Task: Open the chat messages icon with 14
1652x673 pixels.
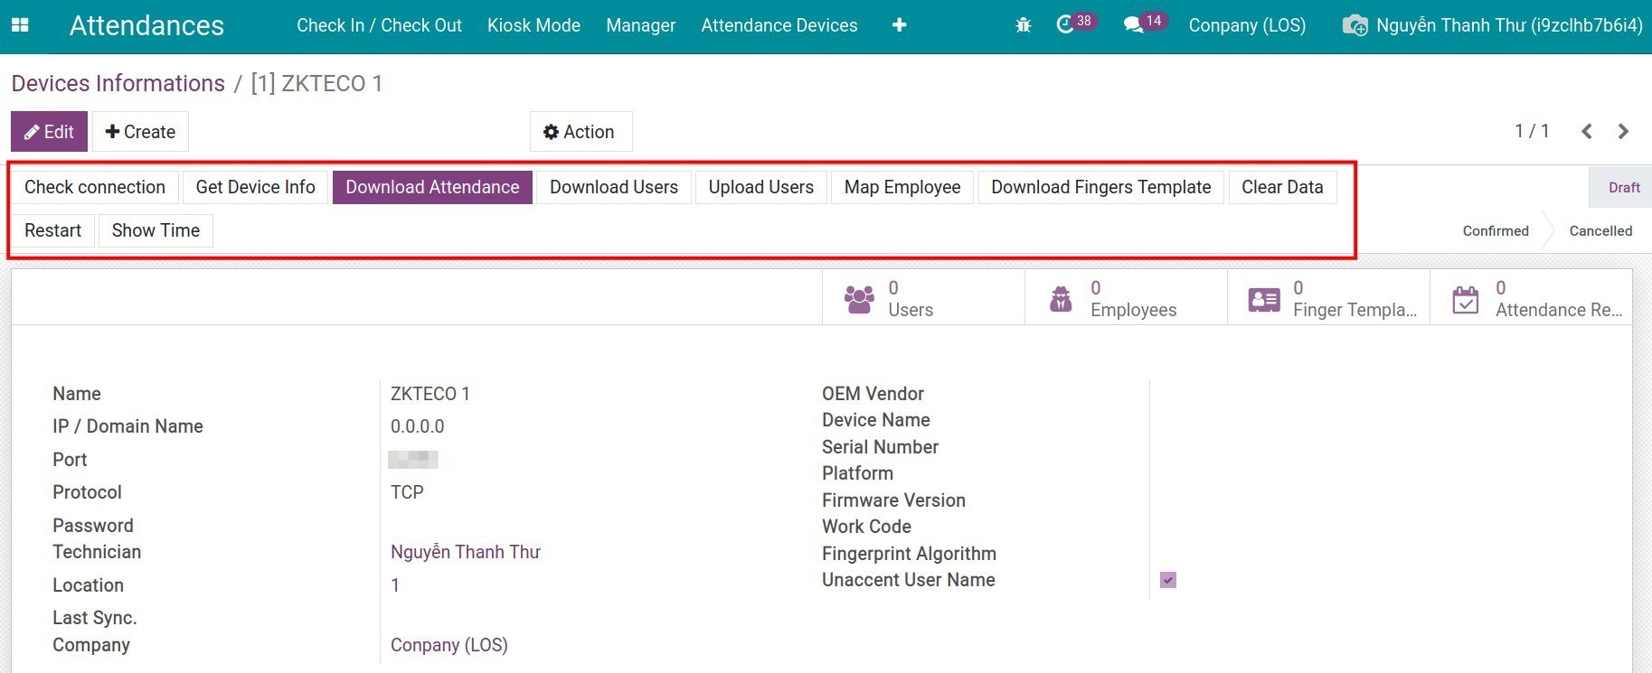Action: [1134, 24]
